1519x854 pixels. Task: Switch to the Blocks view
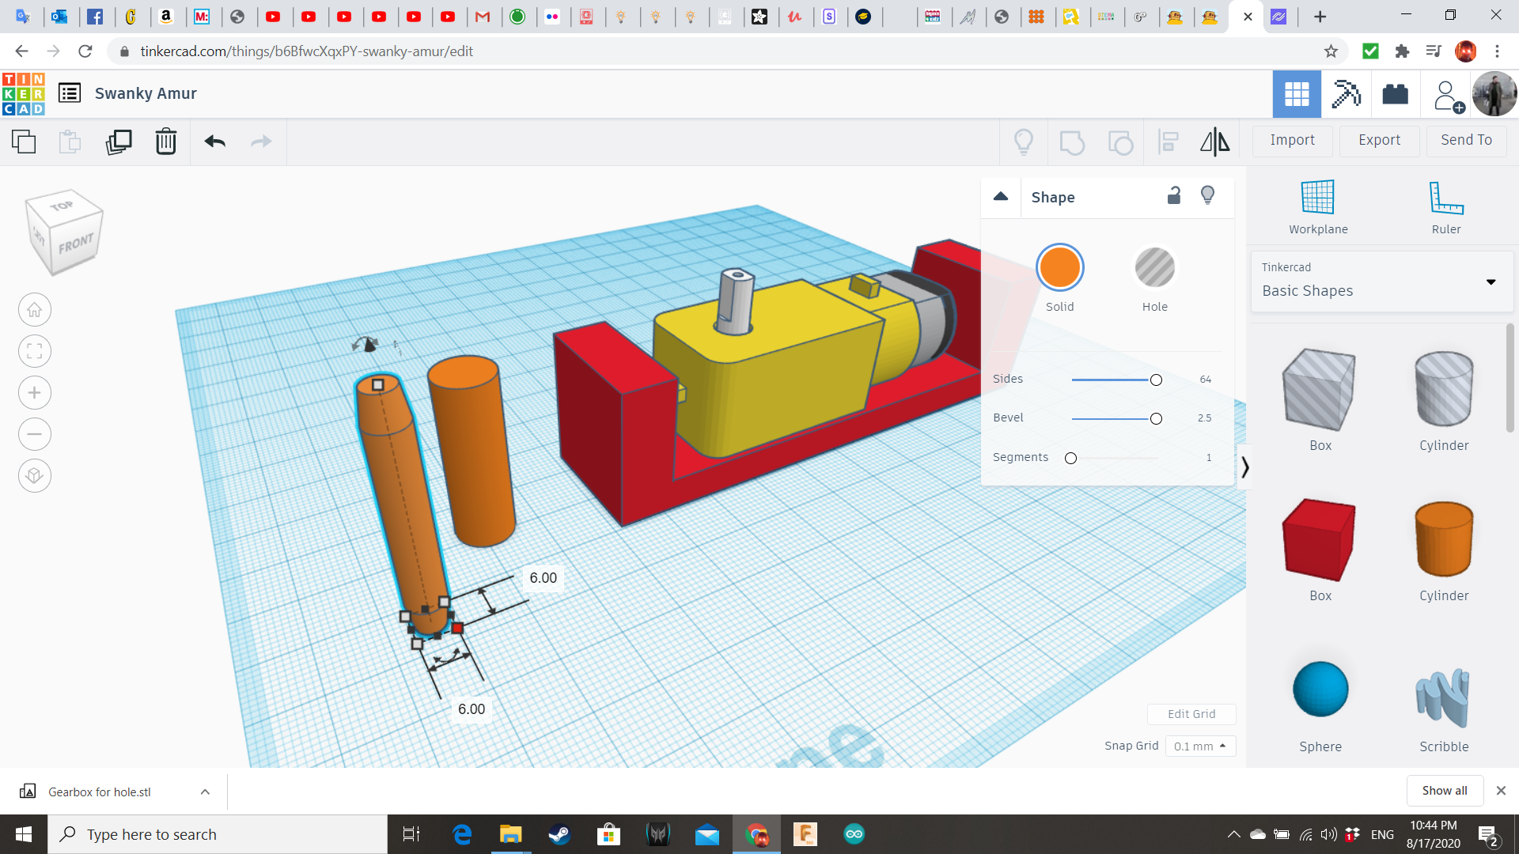[x=1345, y=94]
